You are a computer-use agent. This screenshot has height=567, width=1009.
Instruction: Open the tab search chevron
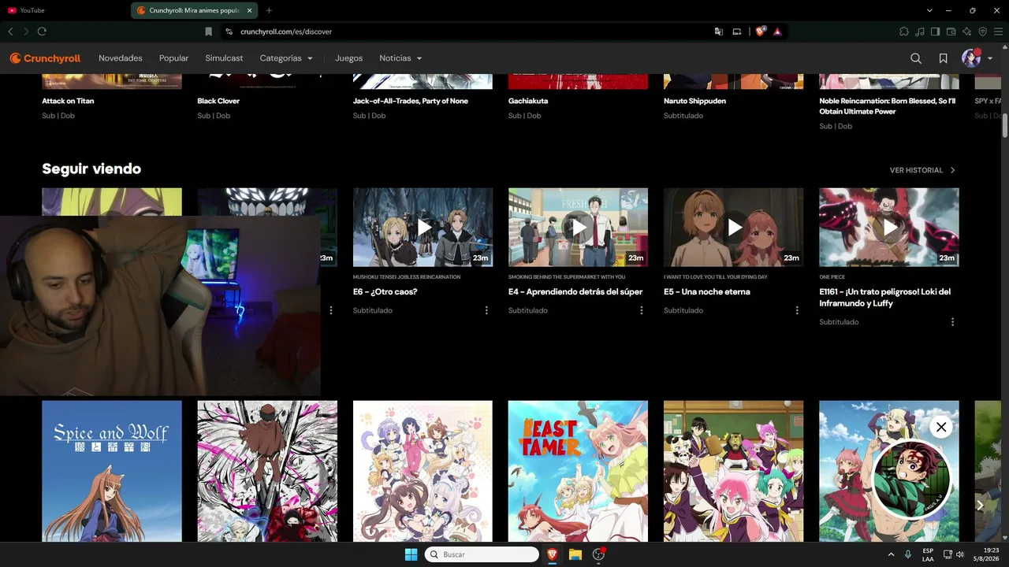(929, 10)
